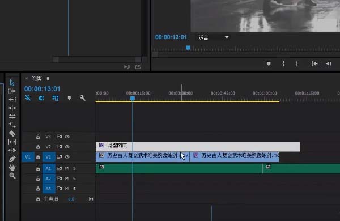Image resolution: width=340 pixels, height=221 pixels.
Task: Lock the master audio track
Action: pyautogui.click(x=38, y=199)
